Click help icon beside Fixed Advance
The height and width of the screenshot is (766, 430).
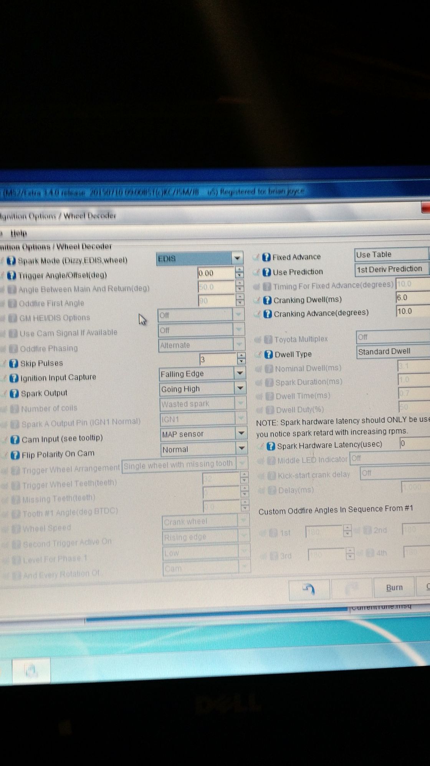pos(266,257)
